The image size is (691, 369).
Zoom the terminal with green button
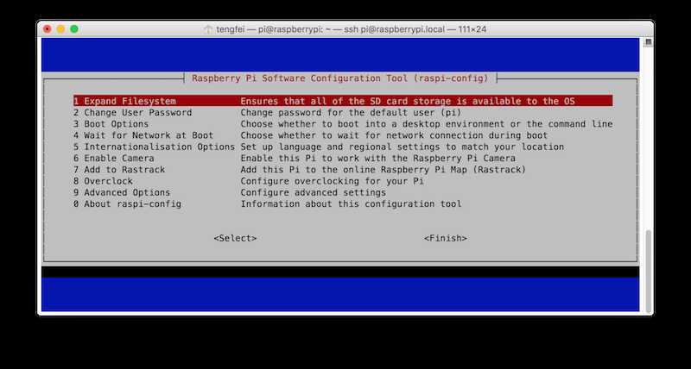[74, 29]
